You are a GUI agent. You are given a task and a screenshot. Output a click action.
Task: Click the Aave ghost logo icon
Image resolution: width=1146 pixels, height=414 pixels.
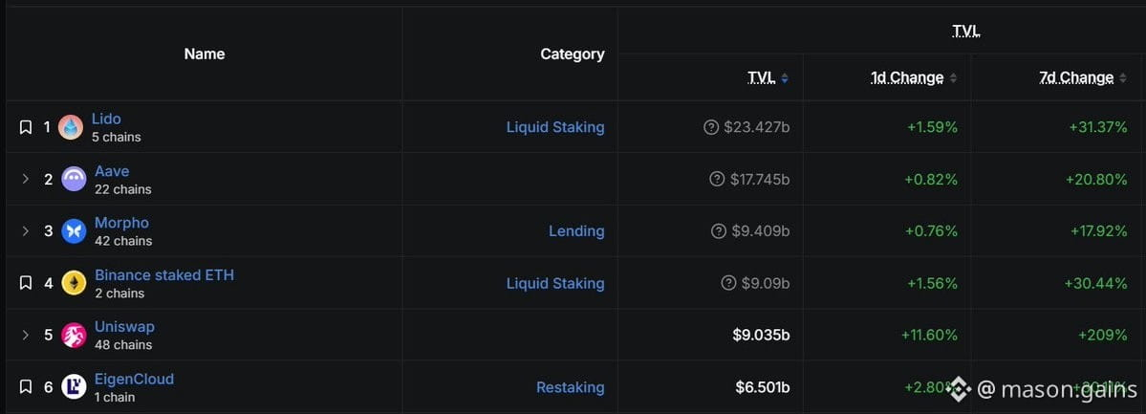(x=74, y=179)
